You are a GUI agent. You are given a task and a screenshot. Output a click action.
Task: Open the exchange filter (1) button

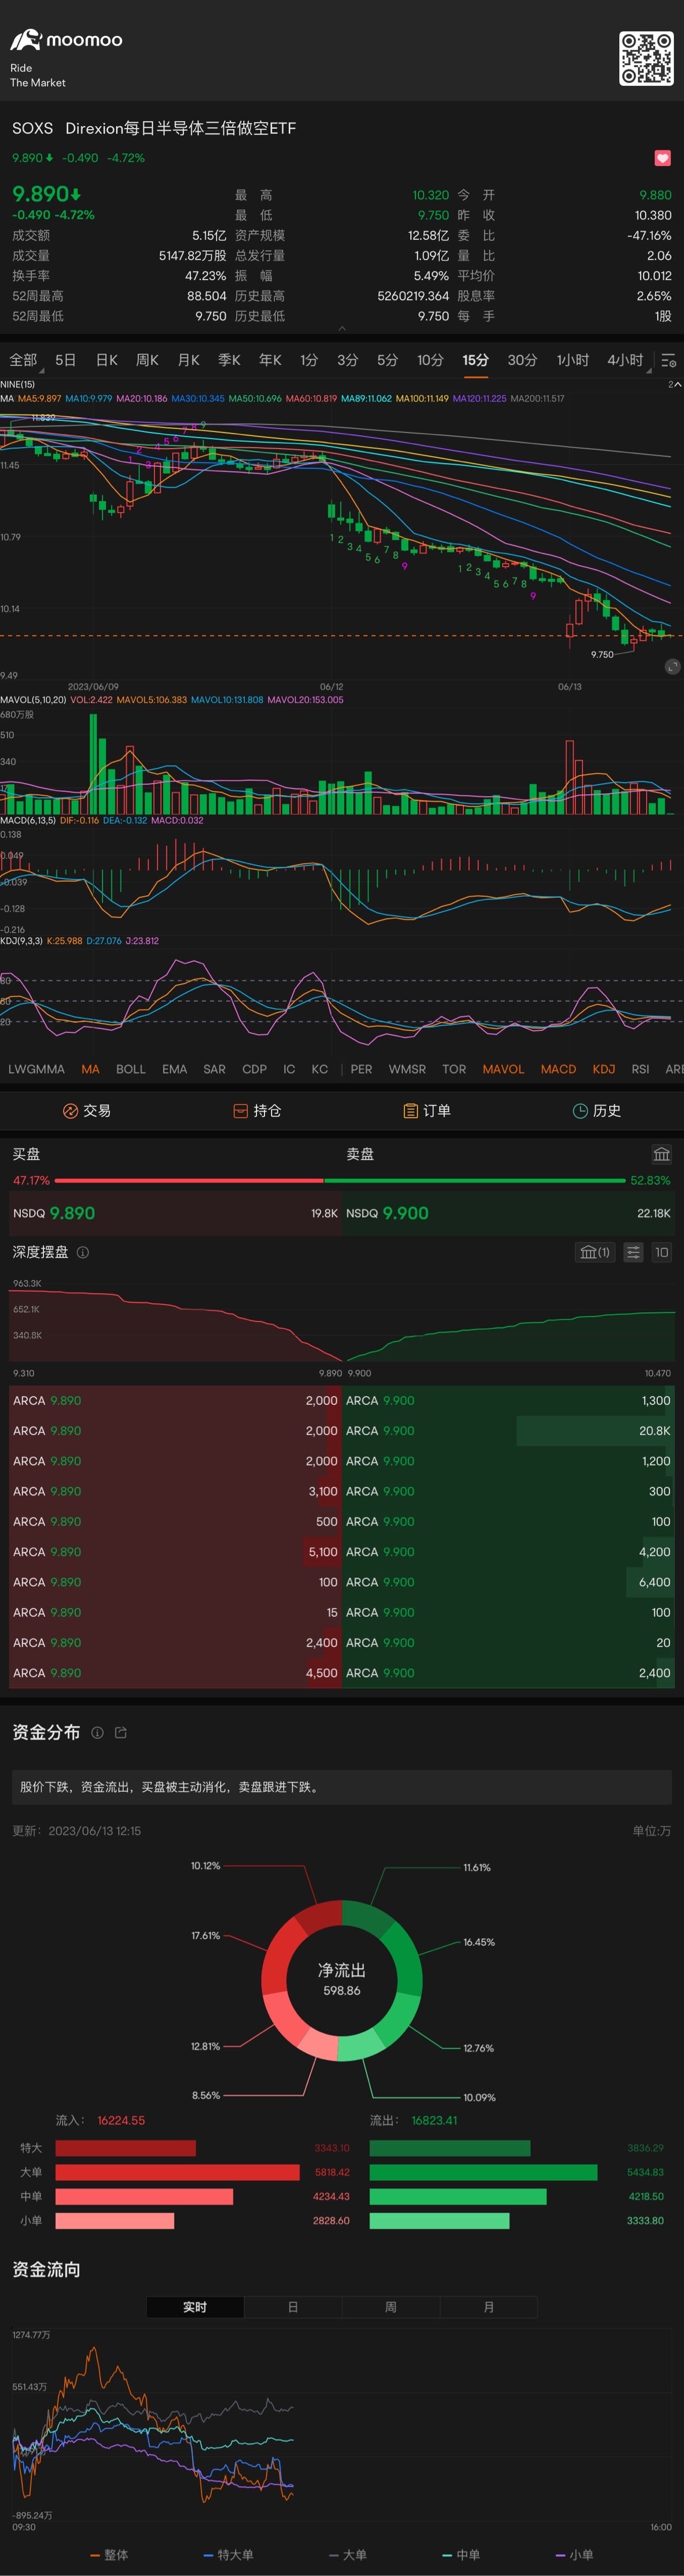(x=595, y=1252)
